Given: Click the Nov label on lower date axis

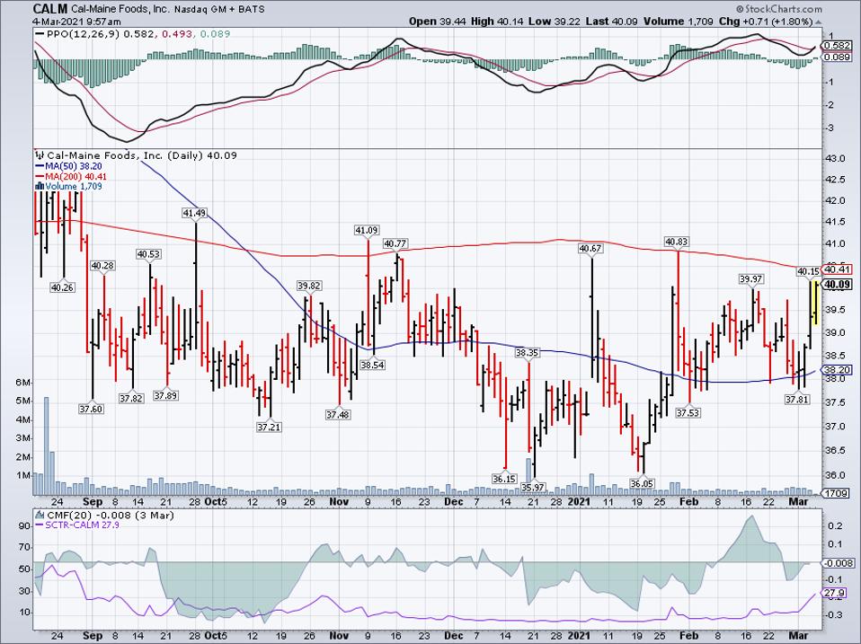Looking at the screenshot, I should [339, 635].
